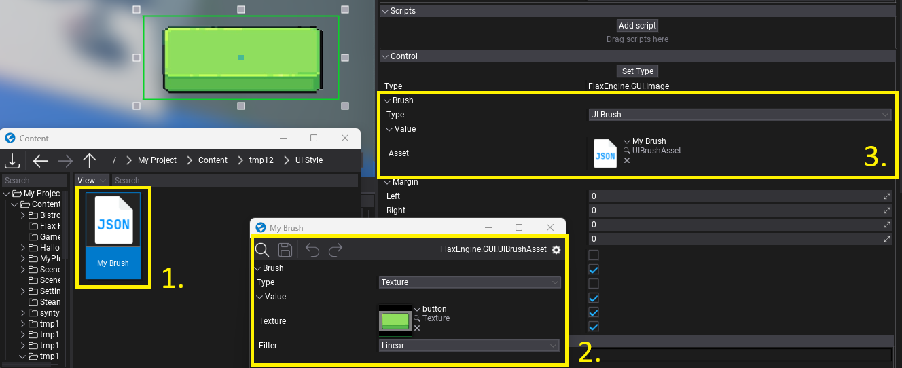Remove the button texture with its X icon
Image resolution: width=902 pixels, height=368 pixels.
coord(417,328)
